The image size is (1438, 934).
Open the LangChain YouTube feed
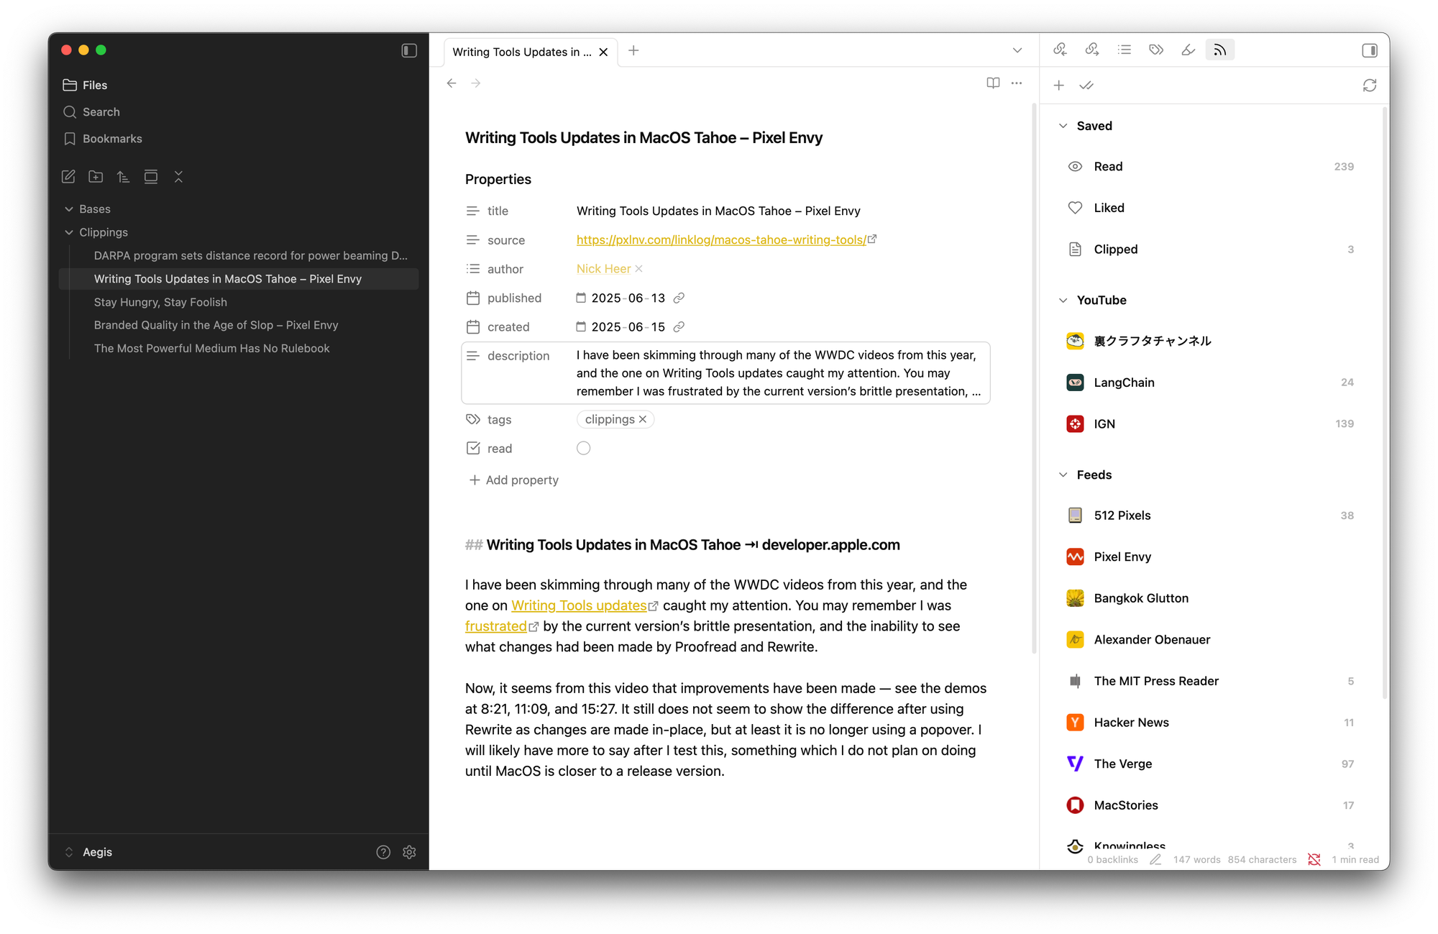click(1211, 383)
